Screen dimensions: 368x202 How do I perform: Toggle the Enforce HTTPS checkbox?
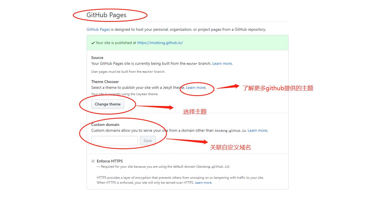point(93,161)
